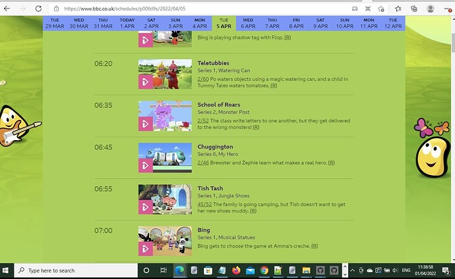
Task: Select the TODAY 1 APR schedule tab
Action: coord(127,23)
